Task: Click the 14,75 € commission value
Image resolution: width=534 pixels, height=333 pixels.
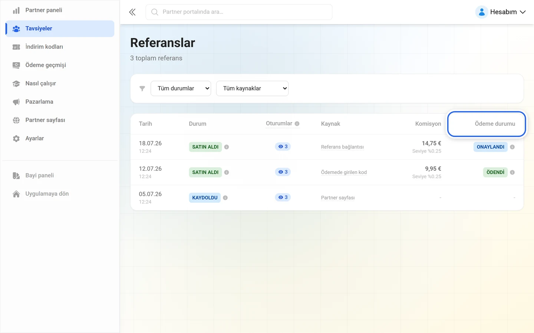Action: [432, 144]
